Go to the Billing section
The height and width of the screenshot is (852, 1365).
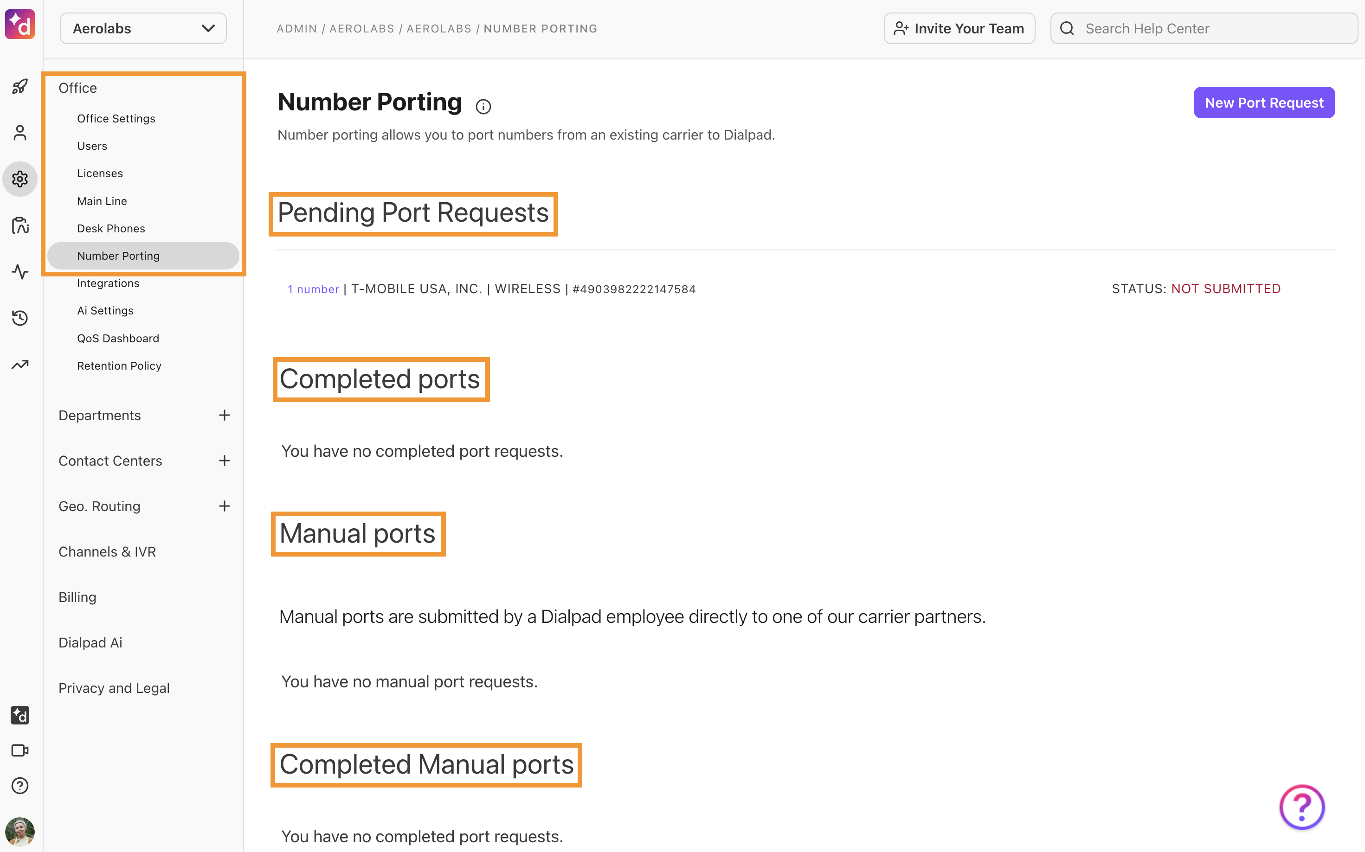(77, 597)
